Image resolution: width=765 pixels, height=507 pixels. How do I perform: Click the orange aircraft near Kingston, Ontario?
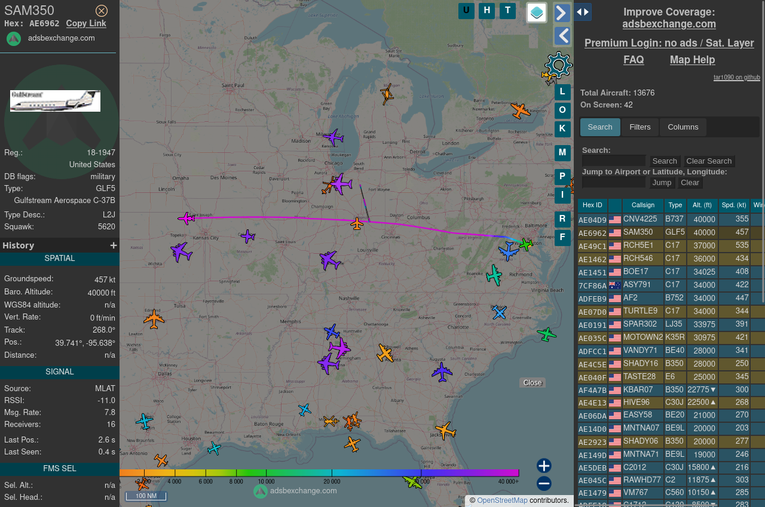click(520, 110)
